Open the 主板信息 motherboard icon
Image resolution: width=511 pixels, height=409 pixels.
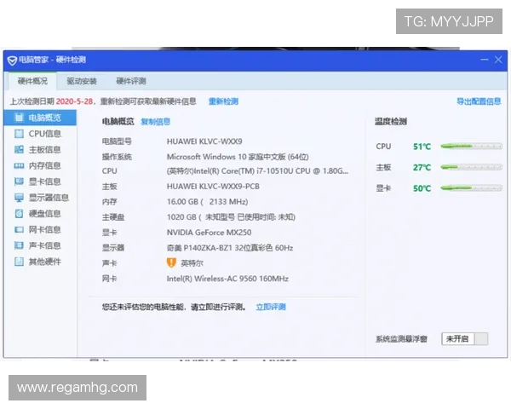pyautogui.click(x=20, y=149)
